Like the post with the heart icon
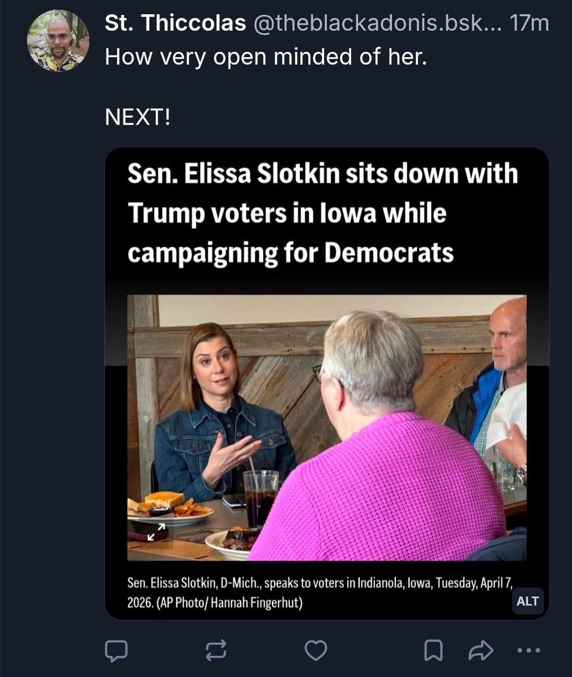Screen dimensions: 572x677 tap(316, 651)
